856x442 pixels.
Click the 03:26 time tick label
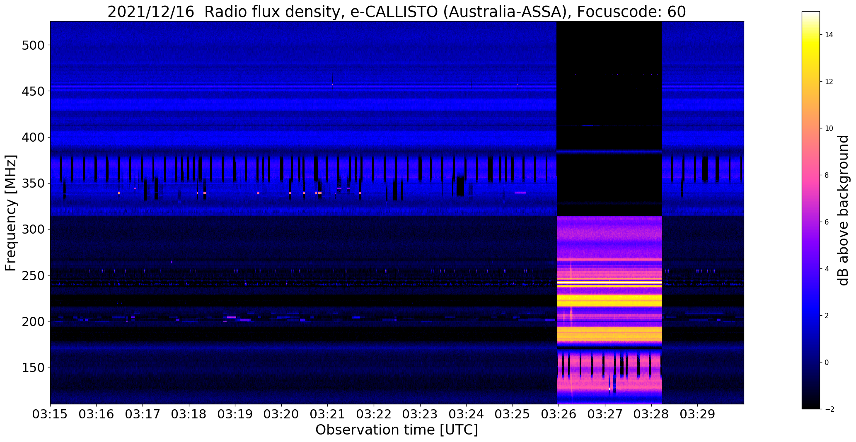[x=559, y=414]
